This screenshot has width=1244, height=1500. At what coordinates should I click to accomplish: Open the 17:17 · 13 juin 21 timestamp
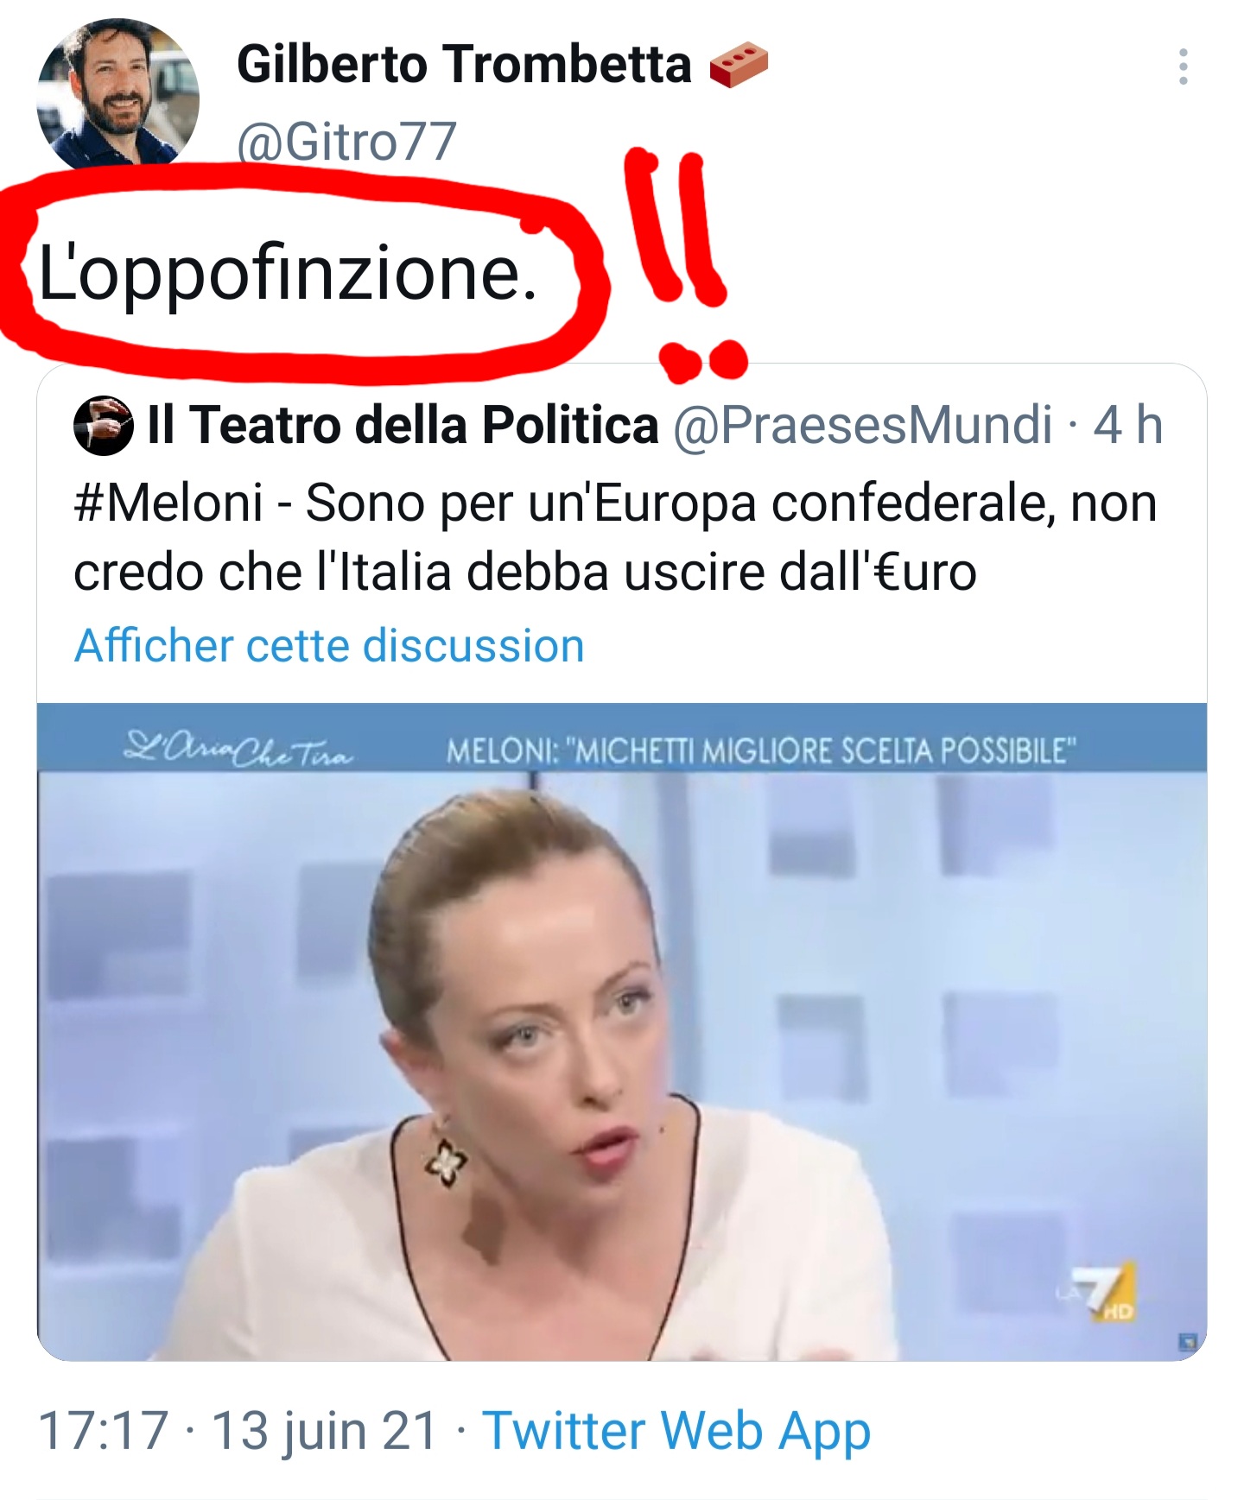click(x=238, y=1431)
